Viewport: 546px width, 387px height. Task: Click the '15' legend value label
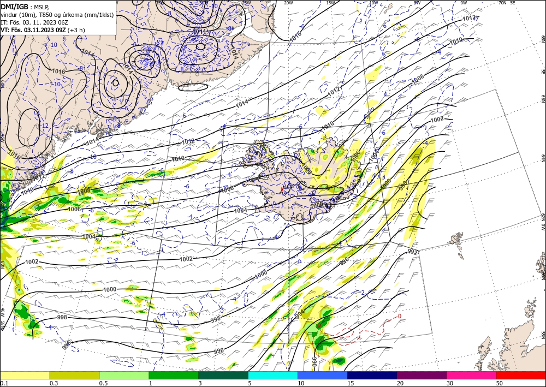[x=351, y=383]
